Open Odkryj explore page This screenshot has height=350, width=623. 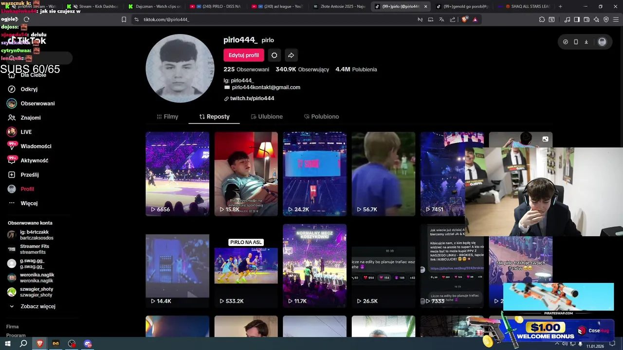tap(29, 89)
